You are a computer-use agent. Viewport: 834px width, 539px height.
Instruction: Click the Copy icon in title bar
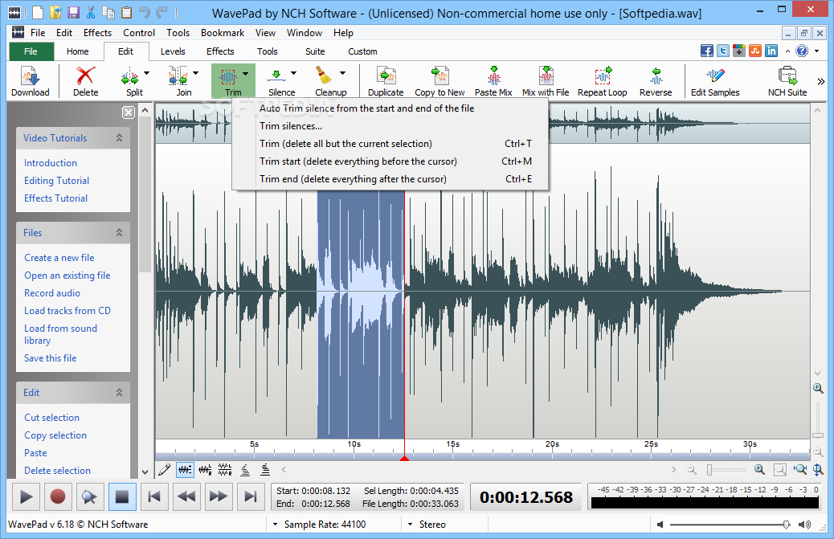click(108, 12)
